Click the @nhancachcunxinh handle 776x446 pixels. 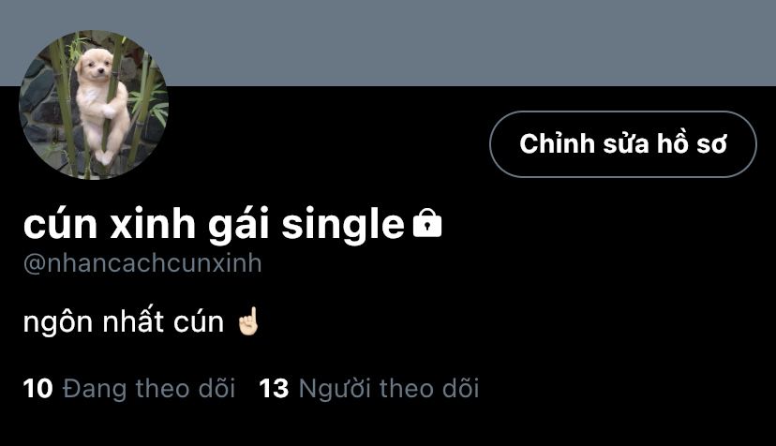pyautogui.click(x=142, y=263)
